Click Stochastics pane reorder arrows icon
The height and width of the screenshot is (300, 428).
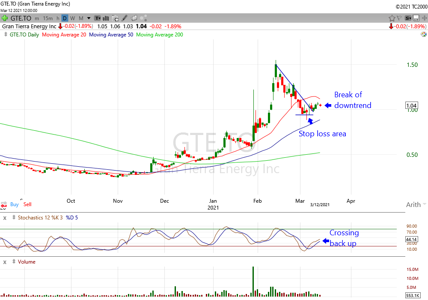(14, 217)
